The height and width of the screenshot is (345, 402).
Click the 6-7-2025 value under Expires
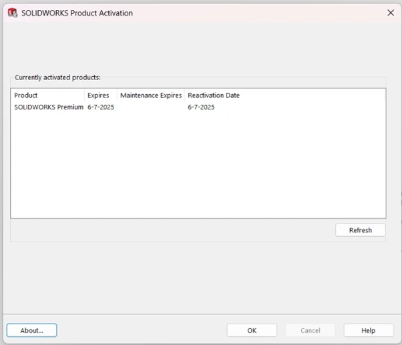(101, 107)
